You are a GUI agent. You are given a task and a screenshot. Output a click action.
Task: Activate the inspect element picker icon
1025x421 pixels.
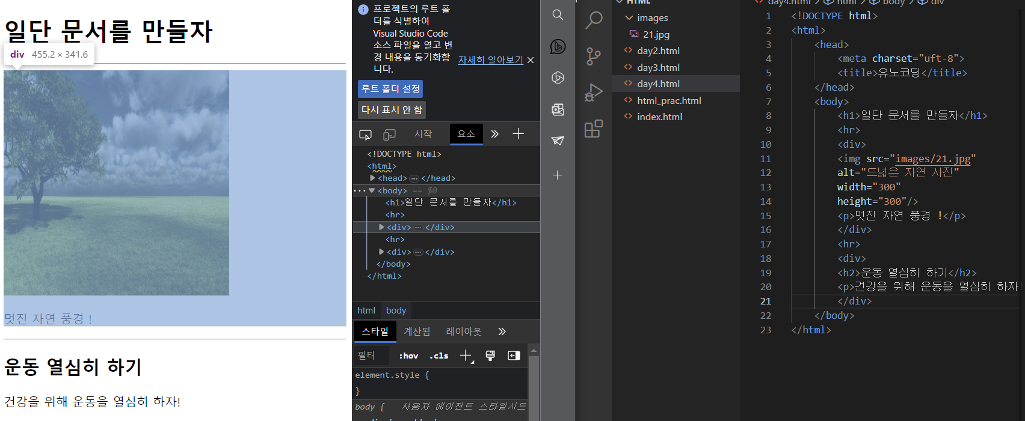click(x=365, y=135)
